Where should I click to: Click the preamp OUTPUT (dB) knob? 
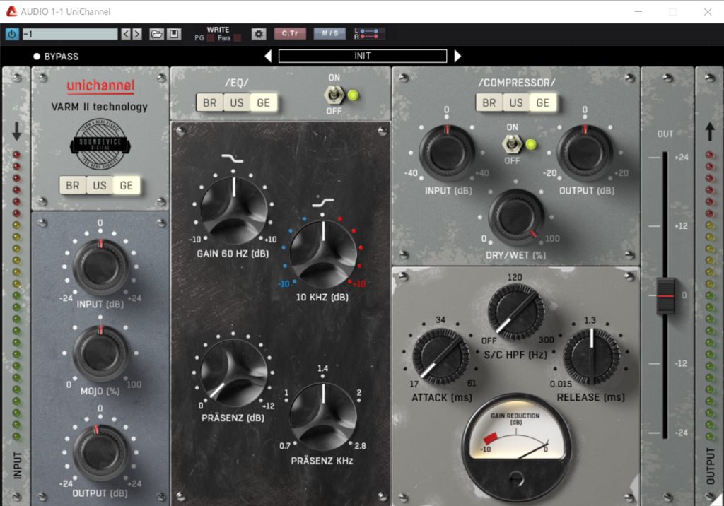(100, 452)
